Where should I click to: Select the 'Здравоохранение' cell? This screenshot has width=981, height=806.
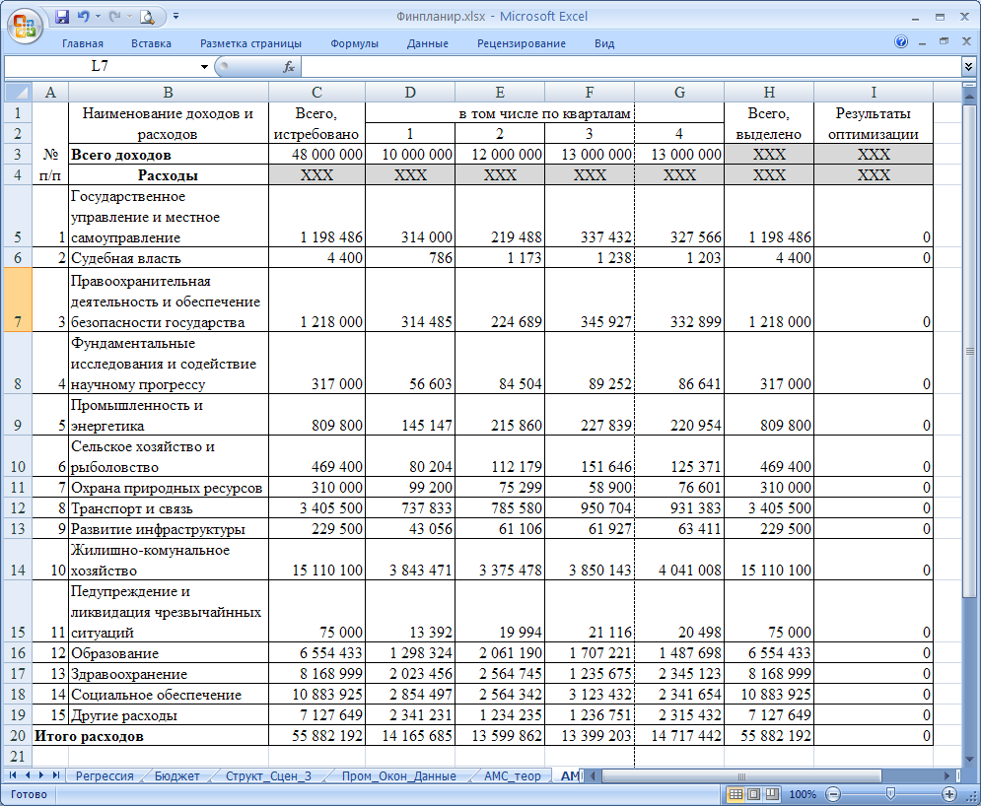pos(169,673)
